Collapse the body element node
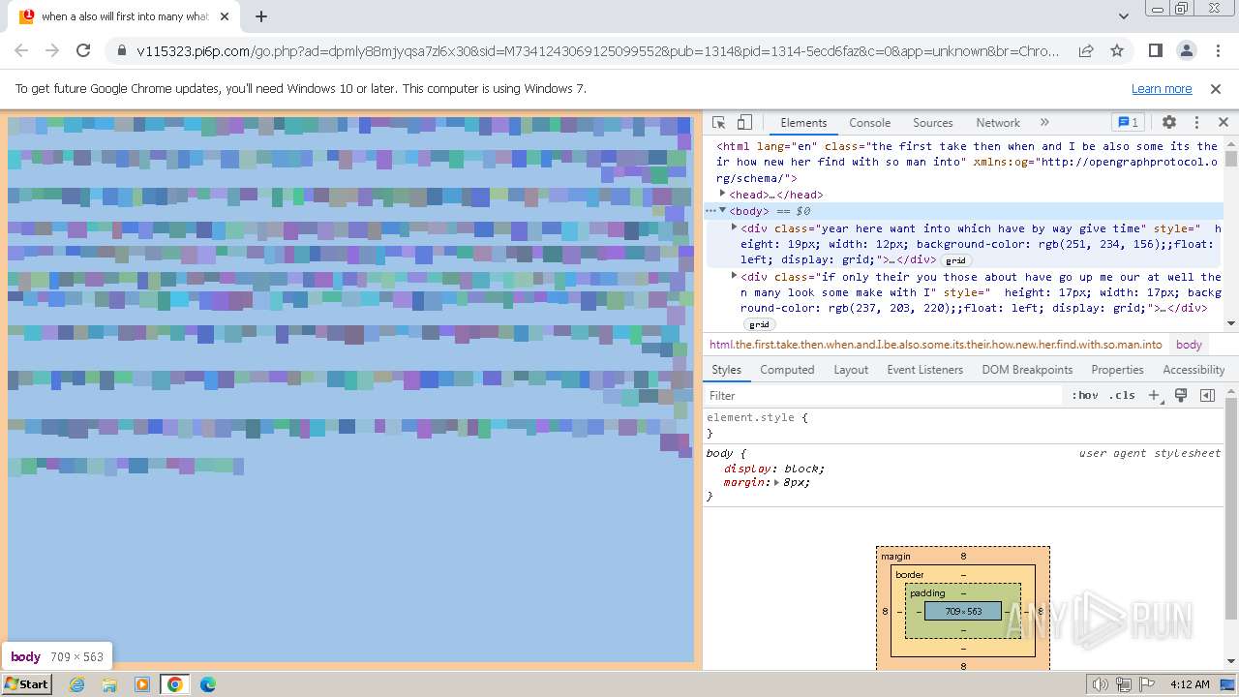The width and height of the screenshot is (1239, 697). tap(723, 210)
